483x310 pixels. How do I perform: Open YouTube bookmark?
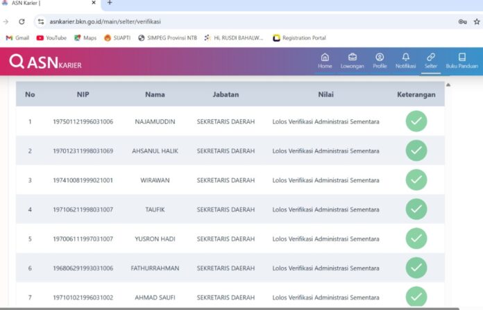[51, 38]
